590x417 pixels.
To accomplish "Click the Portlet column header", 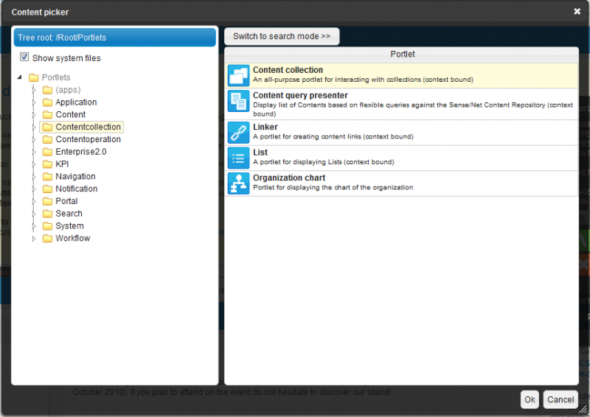I will coord(401,55).
